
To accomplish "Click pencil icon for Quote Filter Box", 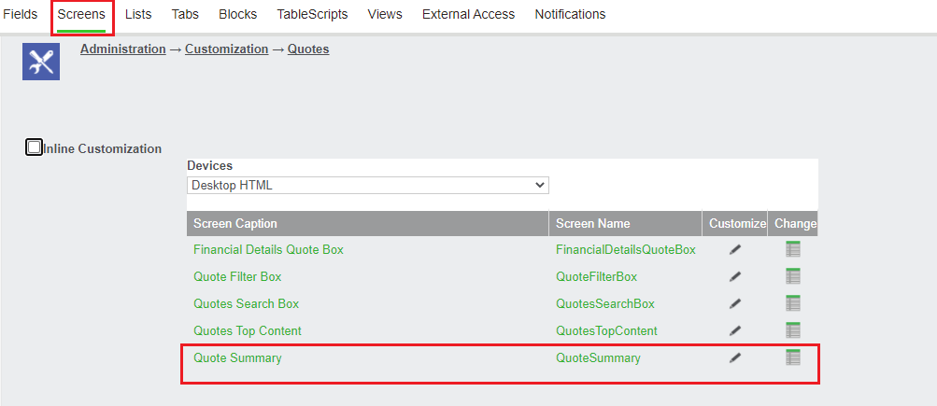I will (x=735, y=276).
